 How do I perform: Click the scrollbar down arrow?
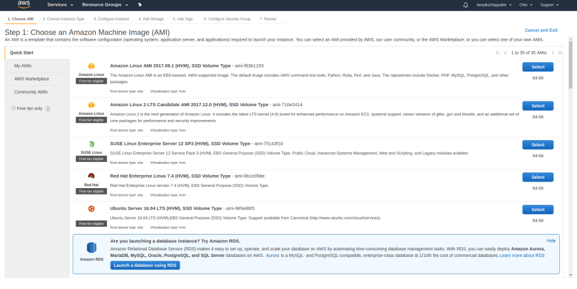[570, 275]
